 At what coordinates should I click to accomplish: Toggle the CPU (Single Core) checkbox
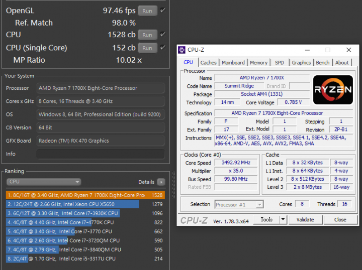(x=163, y=48)
